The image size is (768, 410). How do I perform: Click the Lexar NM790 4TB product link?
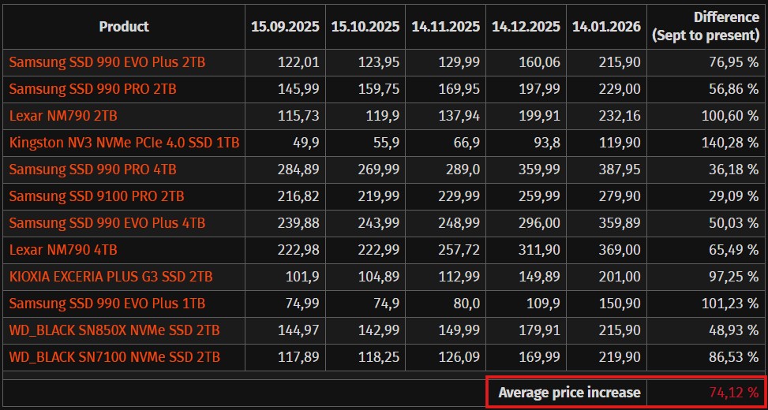pyautogui.click(x=63, y=250)
